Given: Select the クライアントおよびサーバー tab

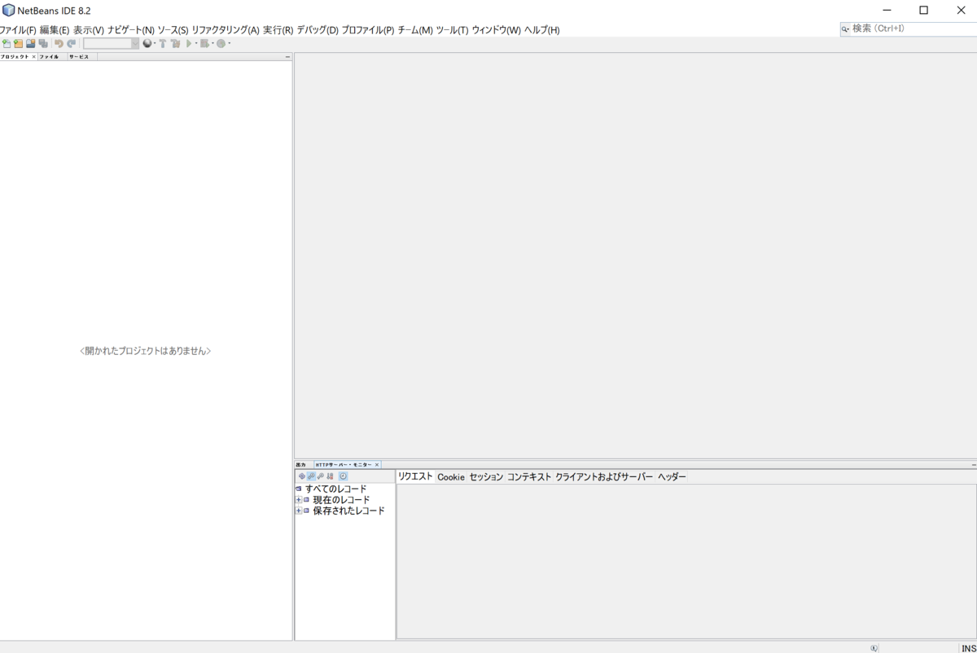Looking at the screenshot, I should point(604,477).
